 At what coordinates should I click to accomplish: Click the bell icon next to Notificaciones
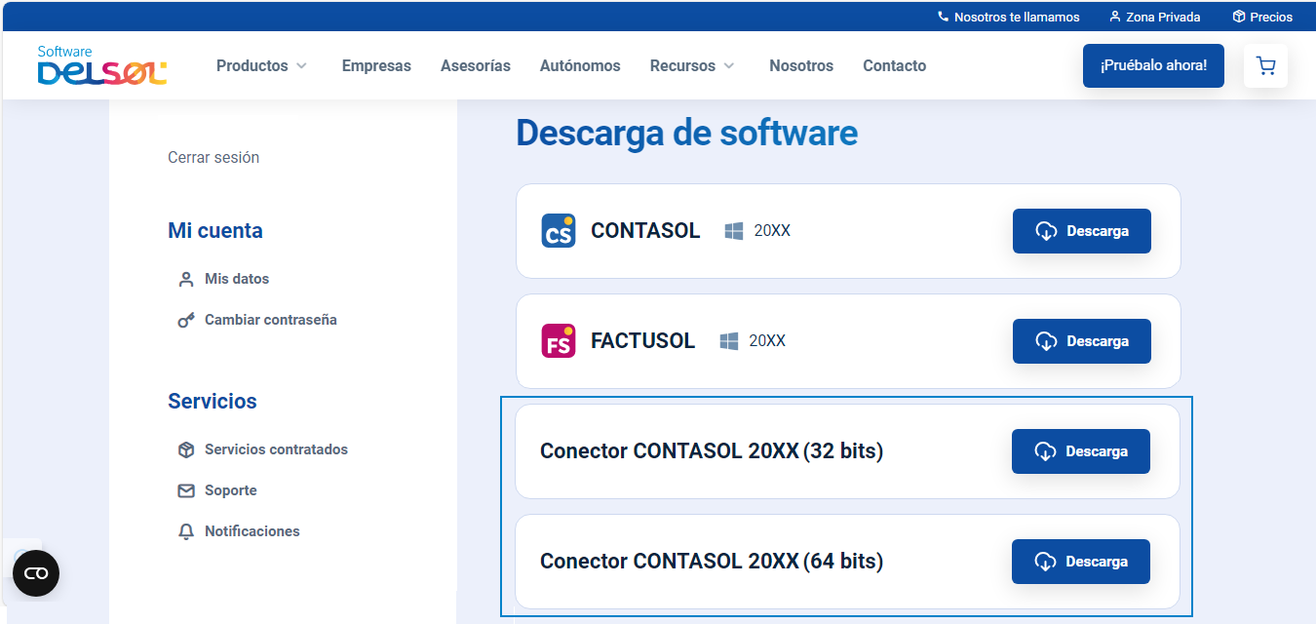coord(185,530)
